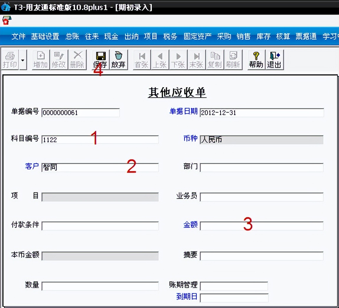Viewport: 339px width, 308px height.
Task: Refresh the form using 刷新
Action: [x=233, y=59]
